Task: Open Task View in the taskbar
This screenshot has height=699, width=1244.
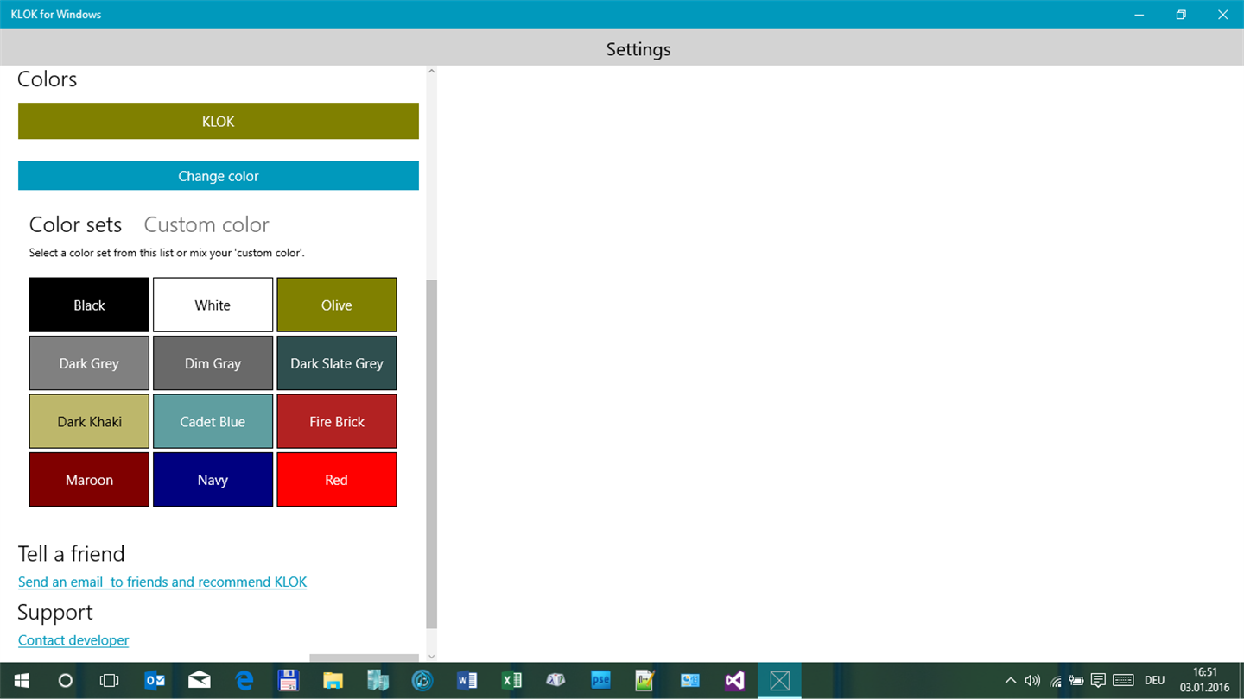Action: pos(109,681)
